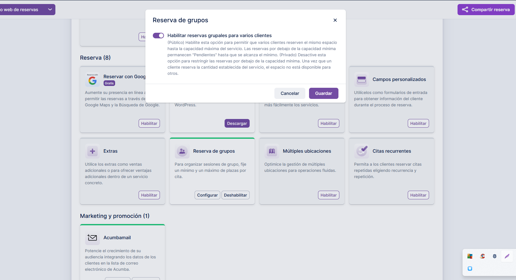
Task: Disable the Reserva de grupos feature
Action: pyautogui.click(x=235, y=195)
